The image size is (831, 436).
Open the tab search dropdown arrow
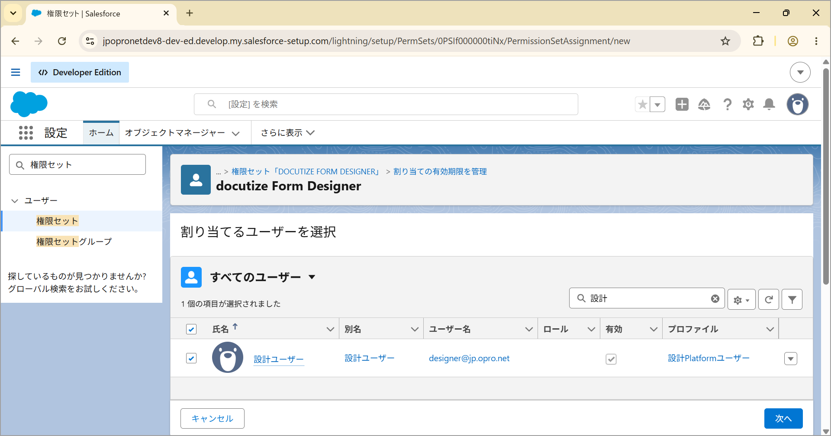click(13, 13)
